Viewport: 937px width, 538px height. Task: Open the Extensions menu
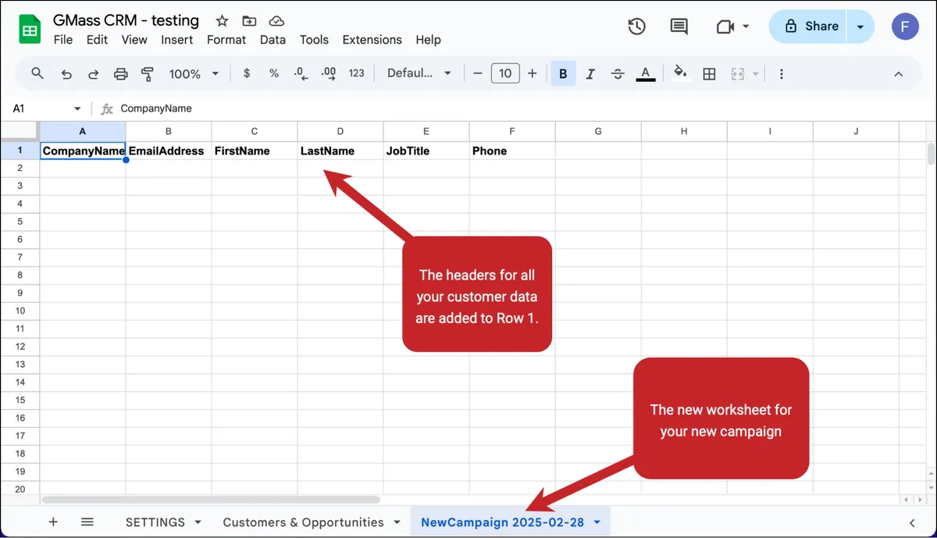click(372, 40)
